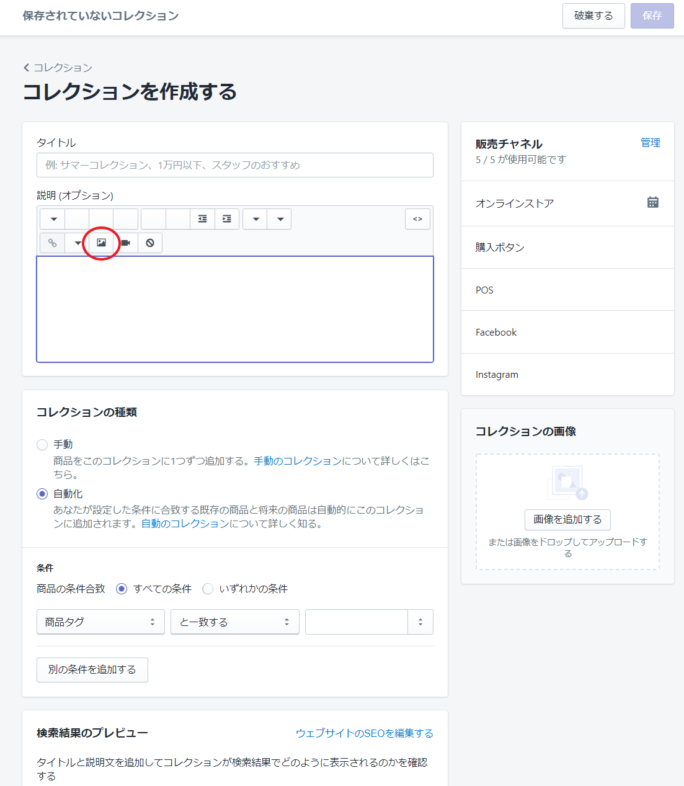Click inside the description text area
This screenshot has width=684, height=786.
pyautogui.click(x=235, y=309)
